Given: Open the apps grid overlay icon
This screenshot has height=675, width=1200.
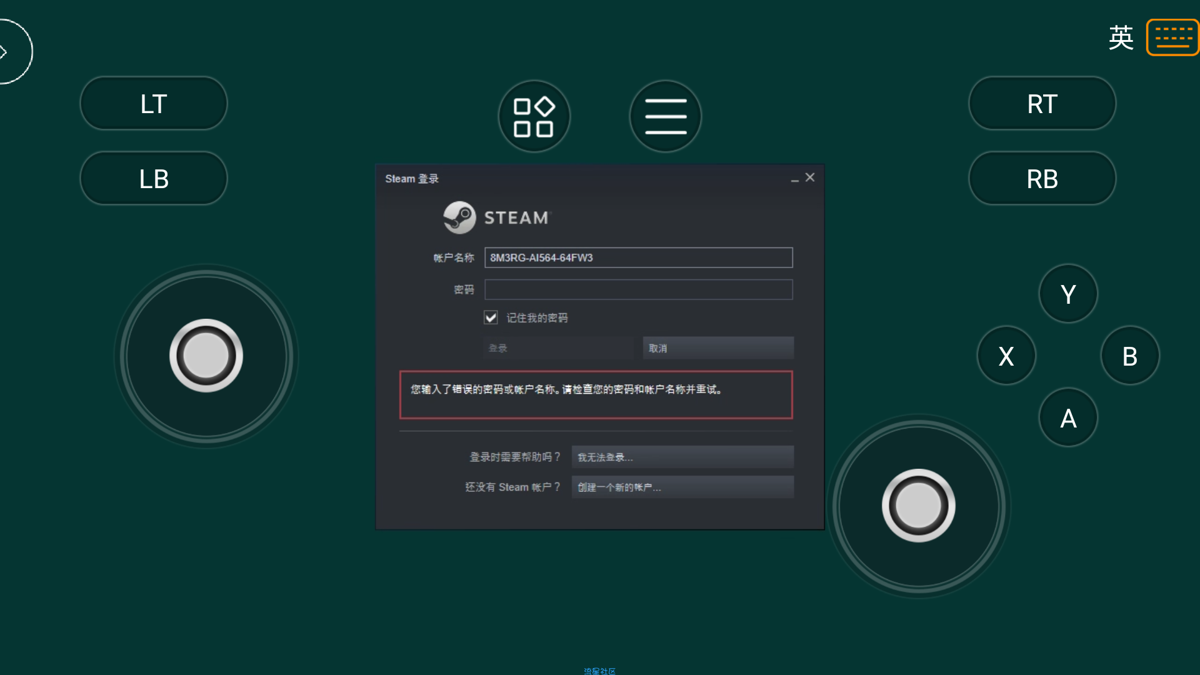Looking at the screenshot, I should pyautogui.click(x=534, y=116).
